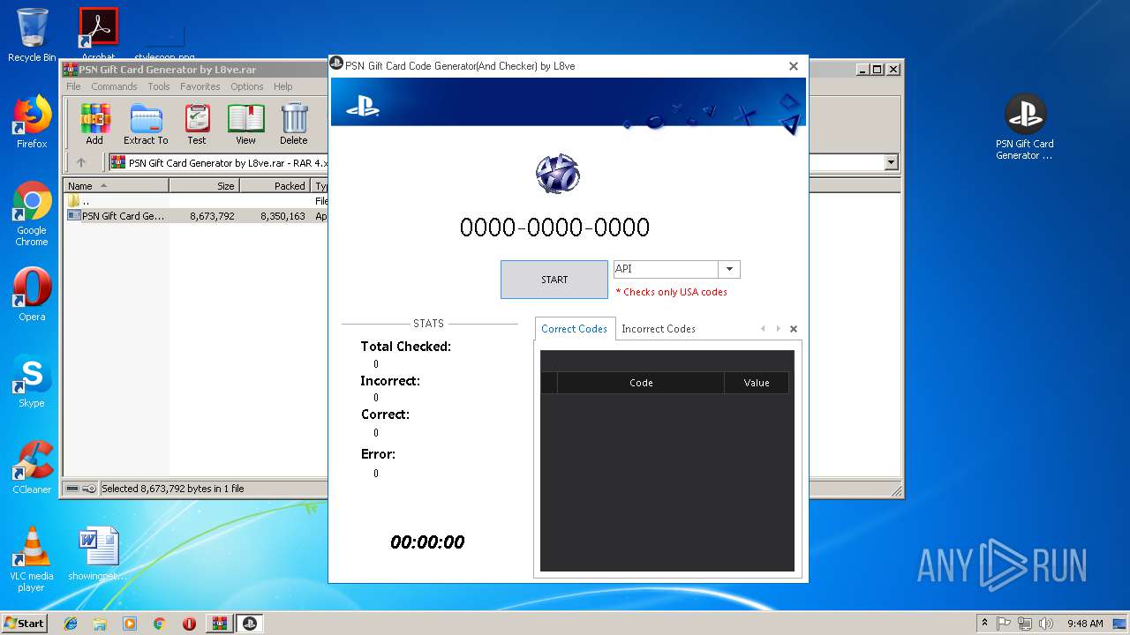This screenshot has width=1130, height=635.
Task: Open WinRAR Favorites menu
Action: 200,86
